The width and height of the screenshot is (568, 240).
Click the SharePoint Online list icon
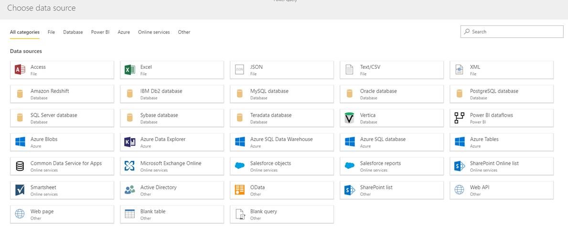(x=459, y=166)
